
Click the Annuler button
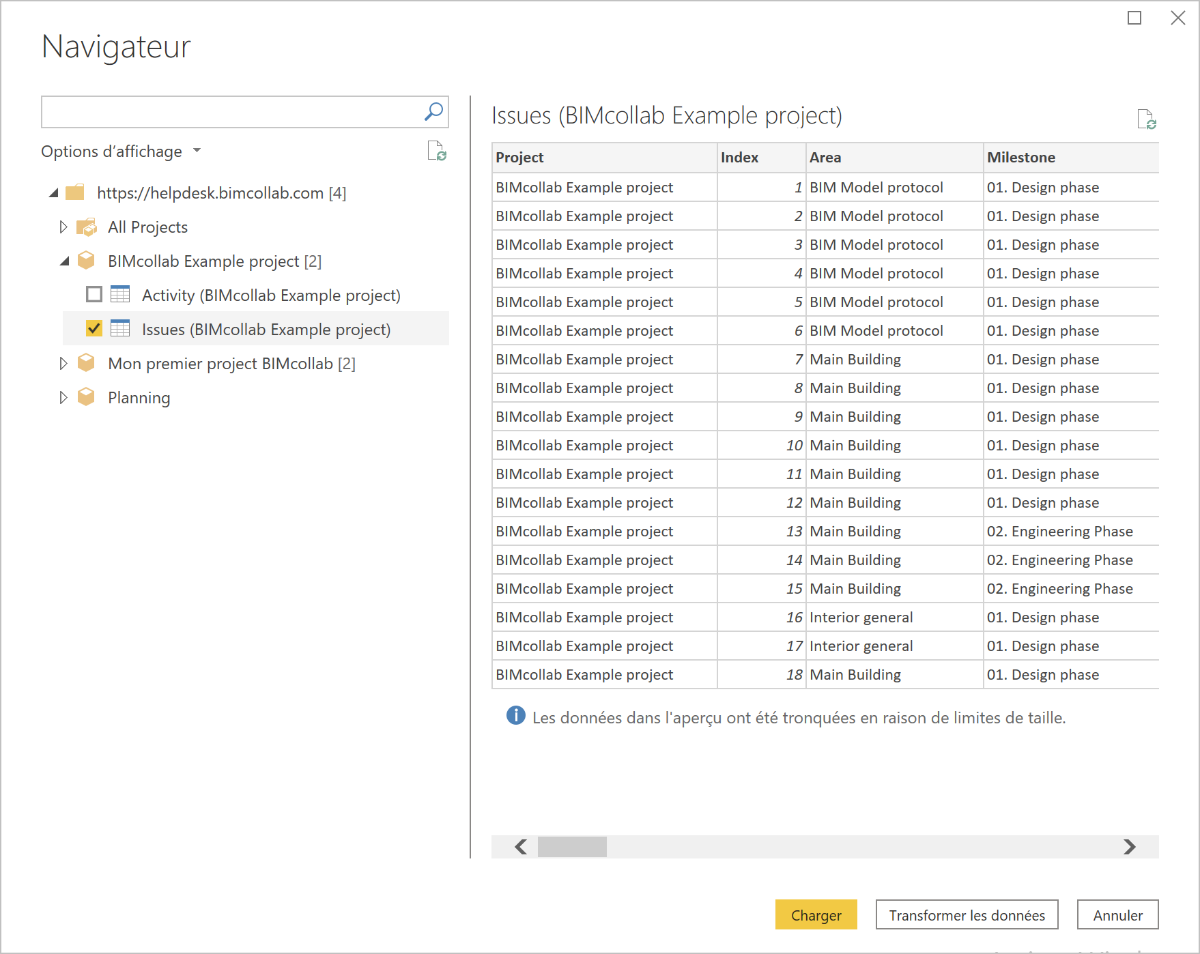pos(1118,915)
